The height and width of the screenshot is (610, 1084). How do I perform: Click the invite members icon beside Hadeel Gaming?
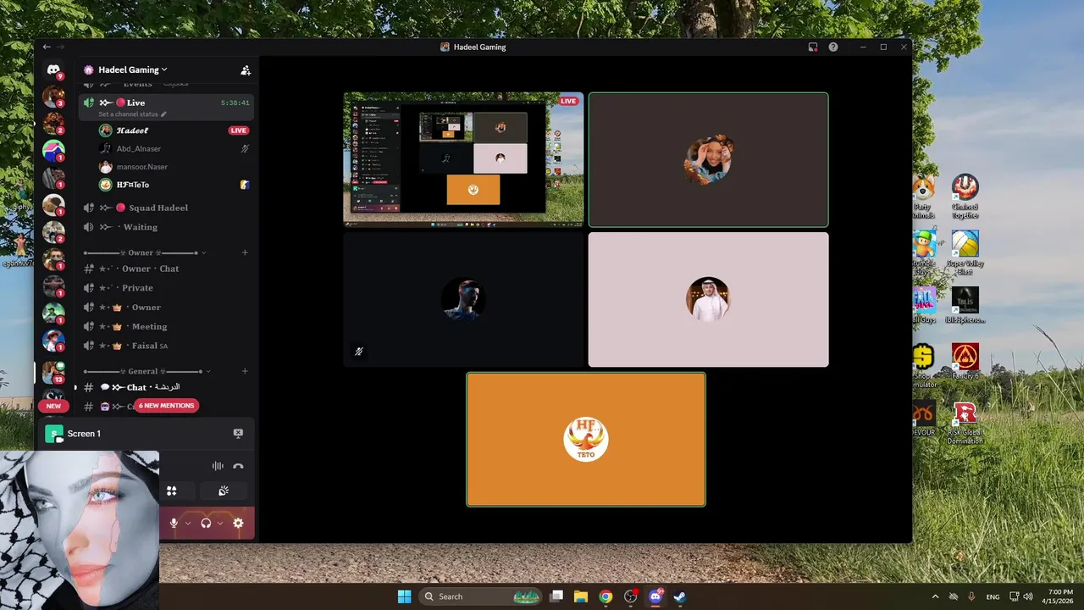[x=246, y=70]
